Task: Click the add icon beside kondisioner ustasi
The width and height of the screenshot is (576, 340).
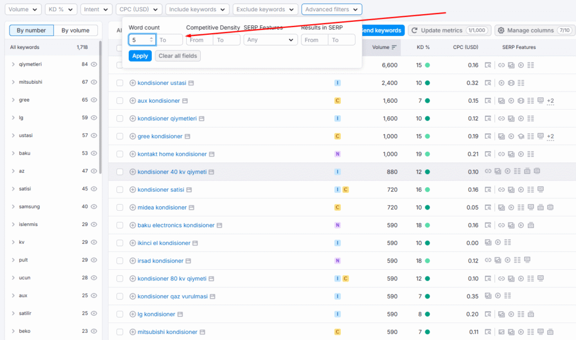Action: [x=133, y=83]
